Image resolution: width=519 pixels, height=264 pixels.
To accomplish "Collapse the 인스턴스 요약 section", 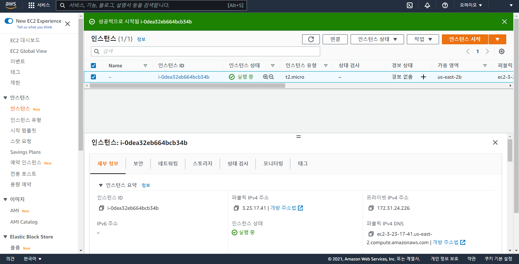I will (101, 185).
